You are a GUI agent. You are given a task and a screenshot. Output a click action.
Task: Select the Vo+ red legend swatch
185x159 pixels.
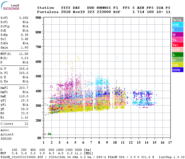[178, 45]
